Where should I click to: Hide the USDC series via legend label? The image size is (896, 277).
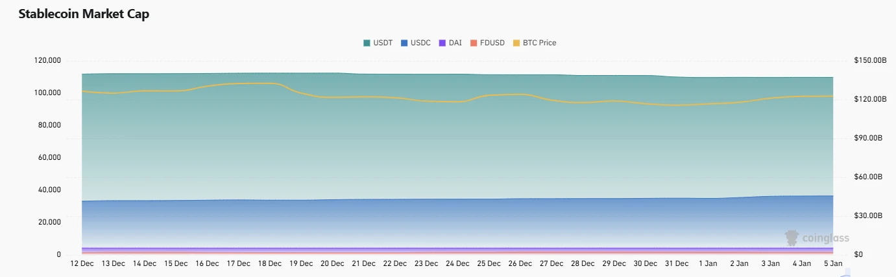click(420, 43)
